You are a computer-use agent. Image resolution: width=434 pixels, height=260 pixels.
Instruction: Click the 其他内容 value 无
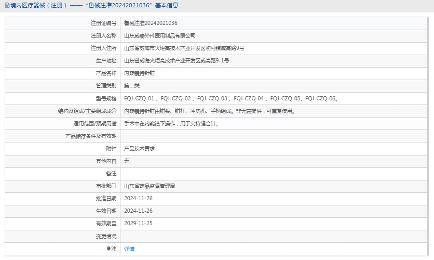[x=127, y=161]
